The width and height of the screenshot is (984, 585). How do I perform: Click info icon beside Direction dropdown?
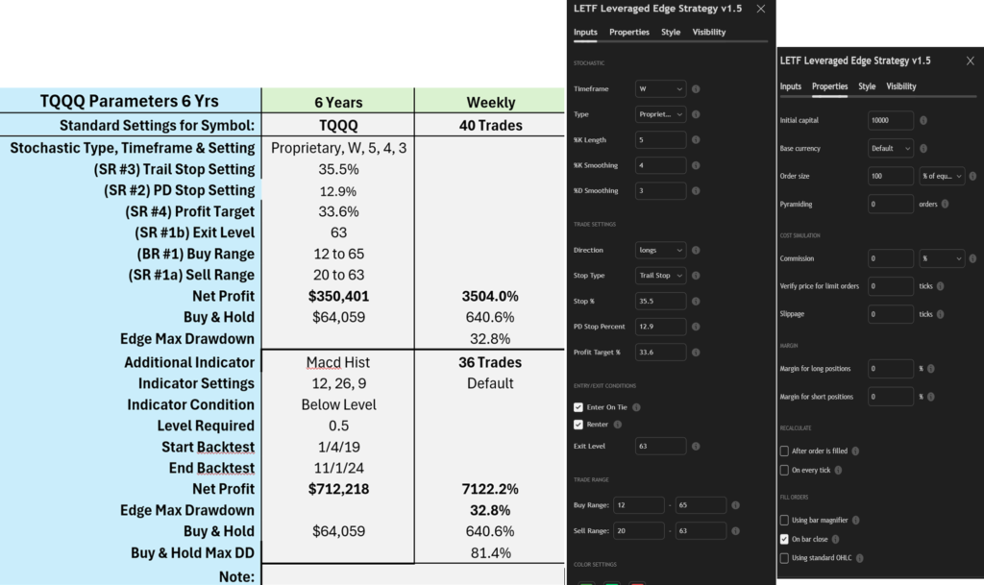(696, 250)
